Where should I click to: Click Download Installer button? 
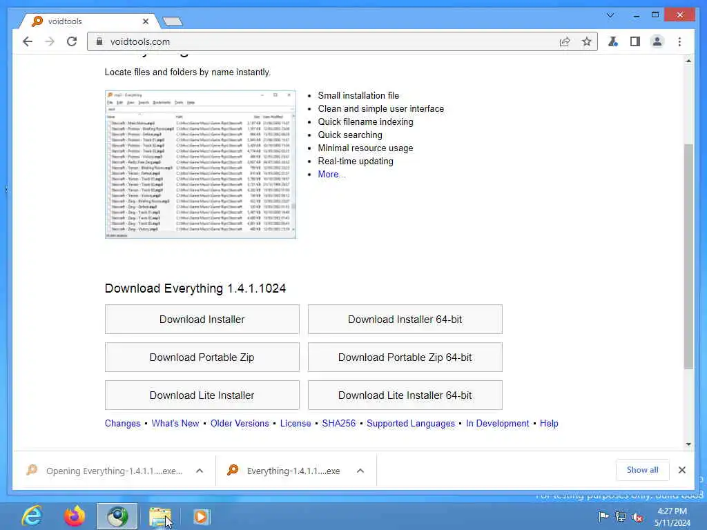point(202,319)
